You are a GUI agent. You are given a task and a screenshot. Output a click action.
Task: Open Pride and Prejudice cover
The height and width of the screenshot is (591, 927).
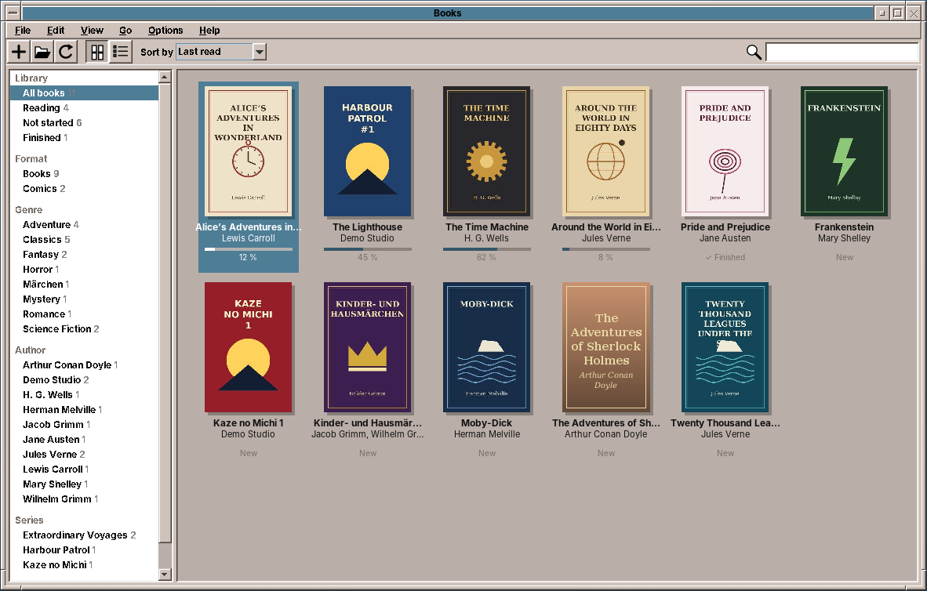coord(725,151)
